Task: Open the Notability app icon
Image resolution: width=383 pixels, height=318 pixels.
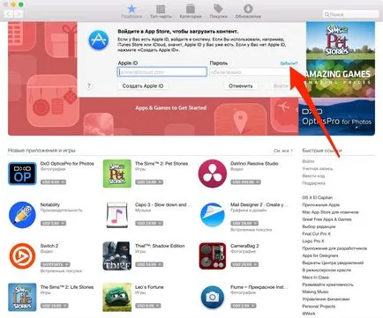Action: tap(22, 215)
